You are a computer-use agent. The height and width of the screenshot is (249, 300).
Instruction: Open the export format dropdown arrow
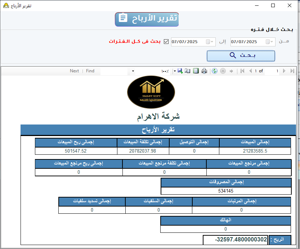pos(174,71)
